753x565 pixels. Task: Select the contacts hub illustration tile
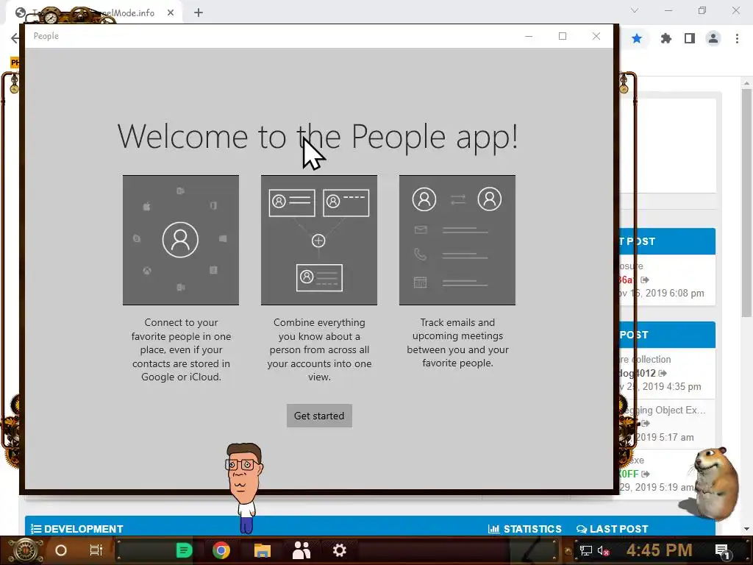[x=181, y=240]
